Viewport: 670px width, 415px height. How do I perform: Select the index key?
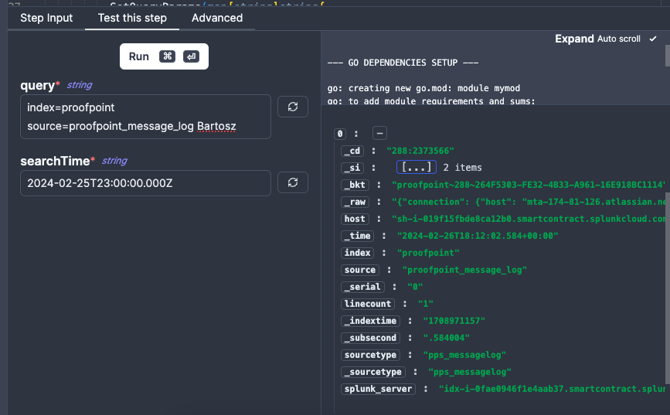click(357, 253)
